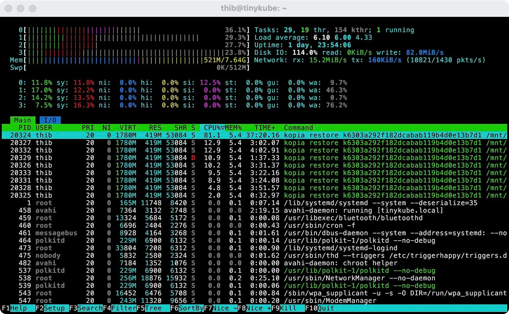Decrease priority with F7Nice -

tap(221, 308)
